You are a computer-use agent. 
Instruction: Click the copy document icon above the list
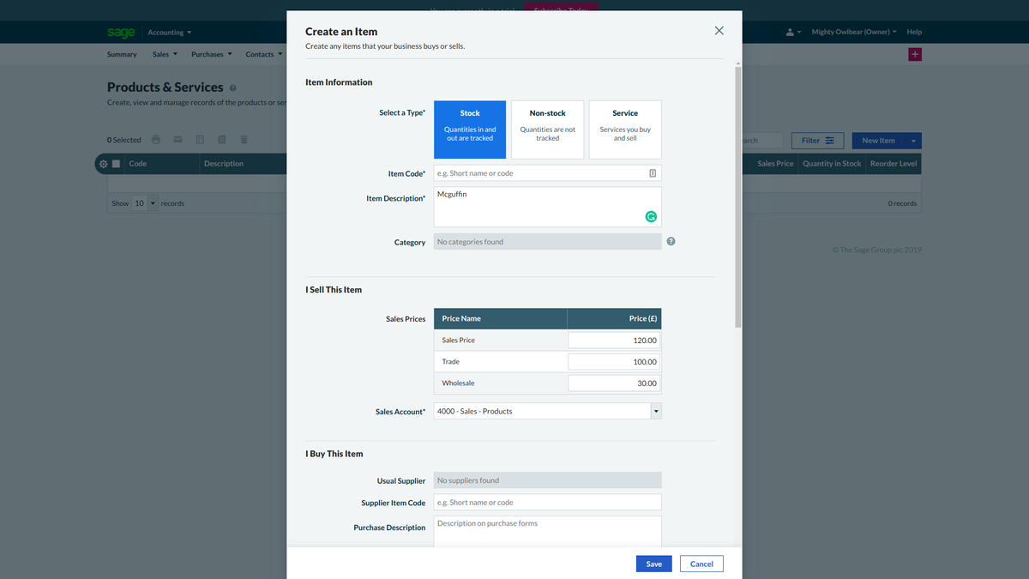pos(221,139)
